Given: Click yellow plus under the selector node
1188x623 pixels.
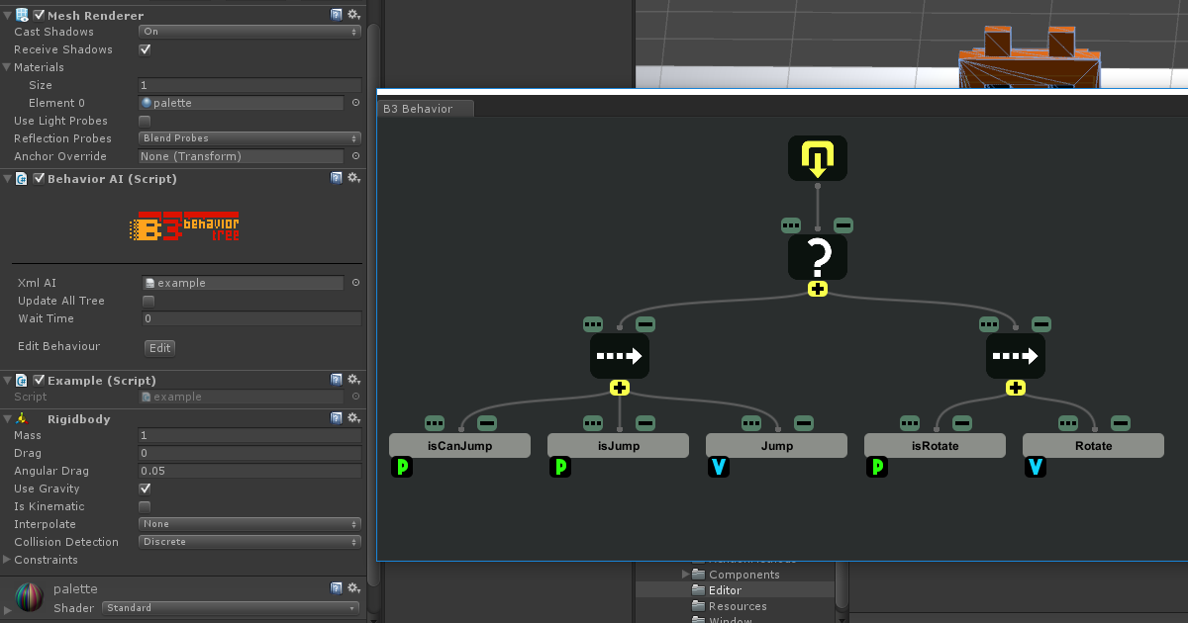Looking at the screenshot, I should (x=817, y=289).
